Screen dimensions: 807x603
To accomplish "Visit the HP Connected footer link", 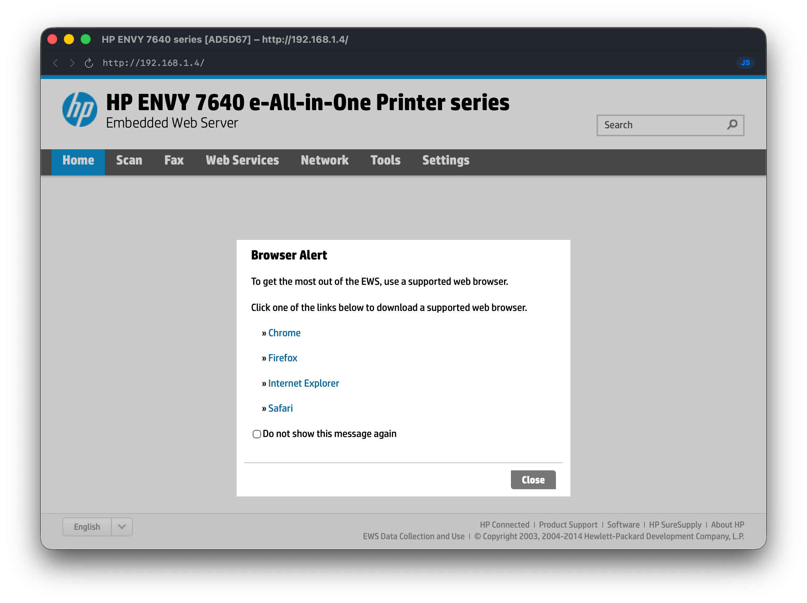I will pyautogui.click(x=505, y=525).
